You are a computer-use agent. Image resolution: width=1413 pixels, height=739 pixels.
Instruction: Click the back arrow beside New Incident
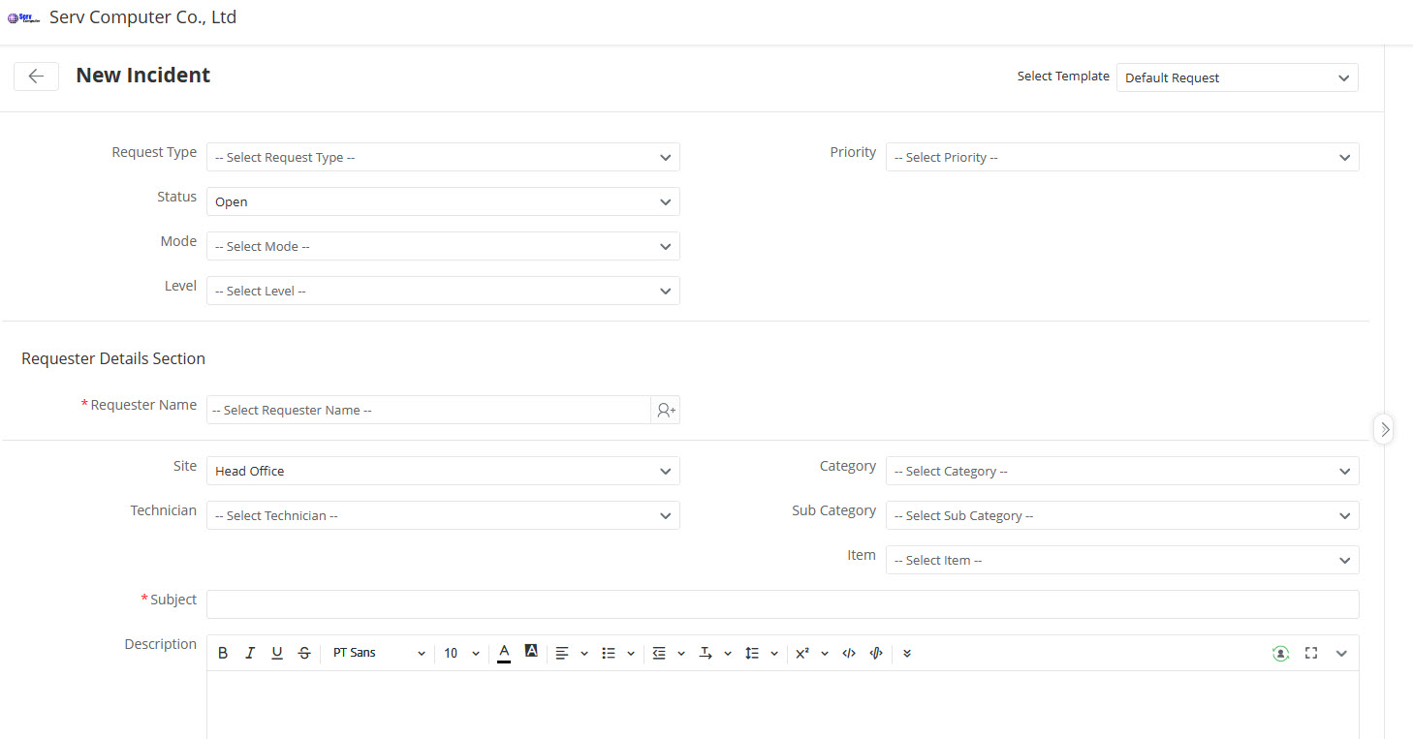click(36, 77)
